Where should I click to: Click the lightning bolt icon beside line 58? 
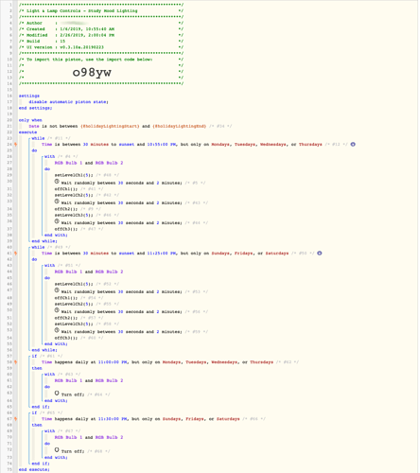(15, 362)
